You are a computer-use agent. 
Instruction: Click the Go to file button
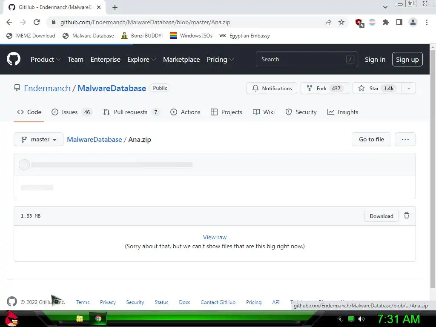click(371, 139)
